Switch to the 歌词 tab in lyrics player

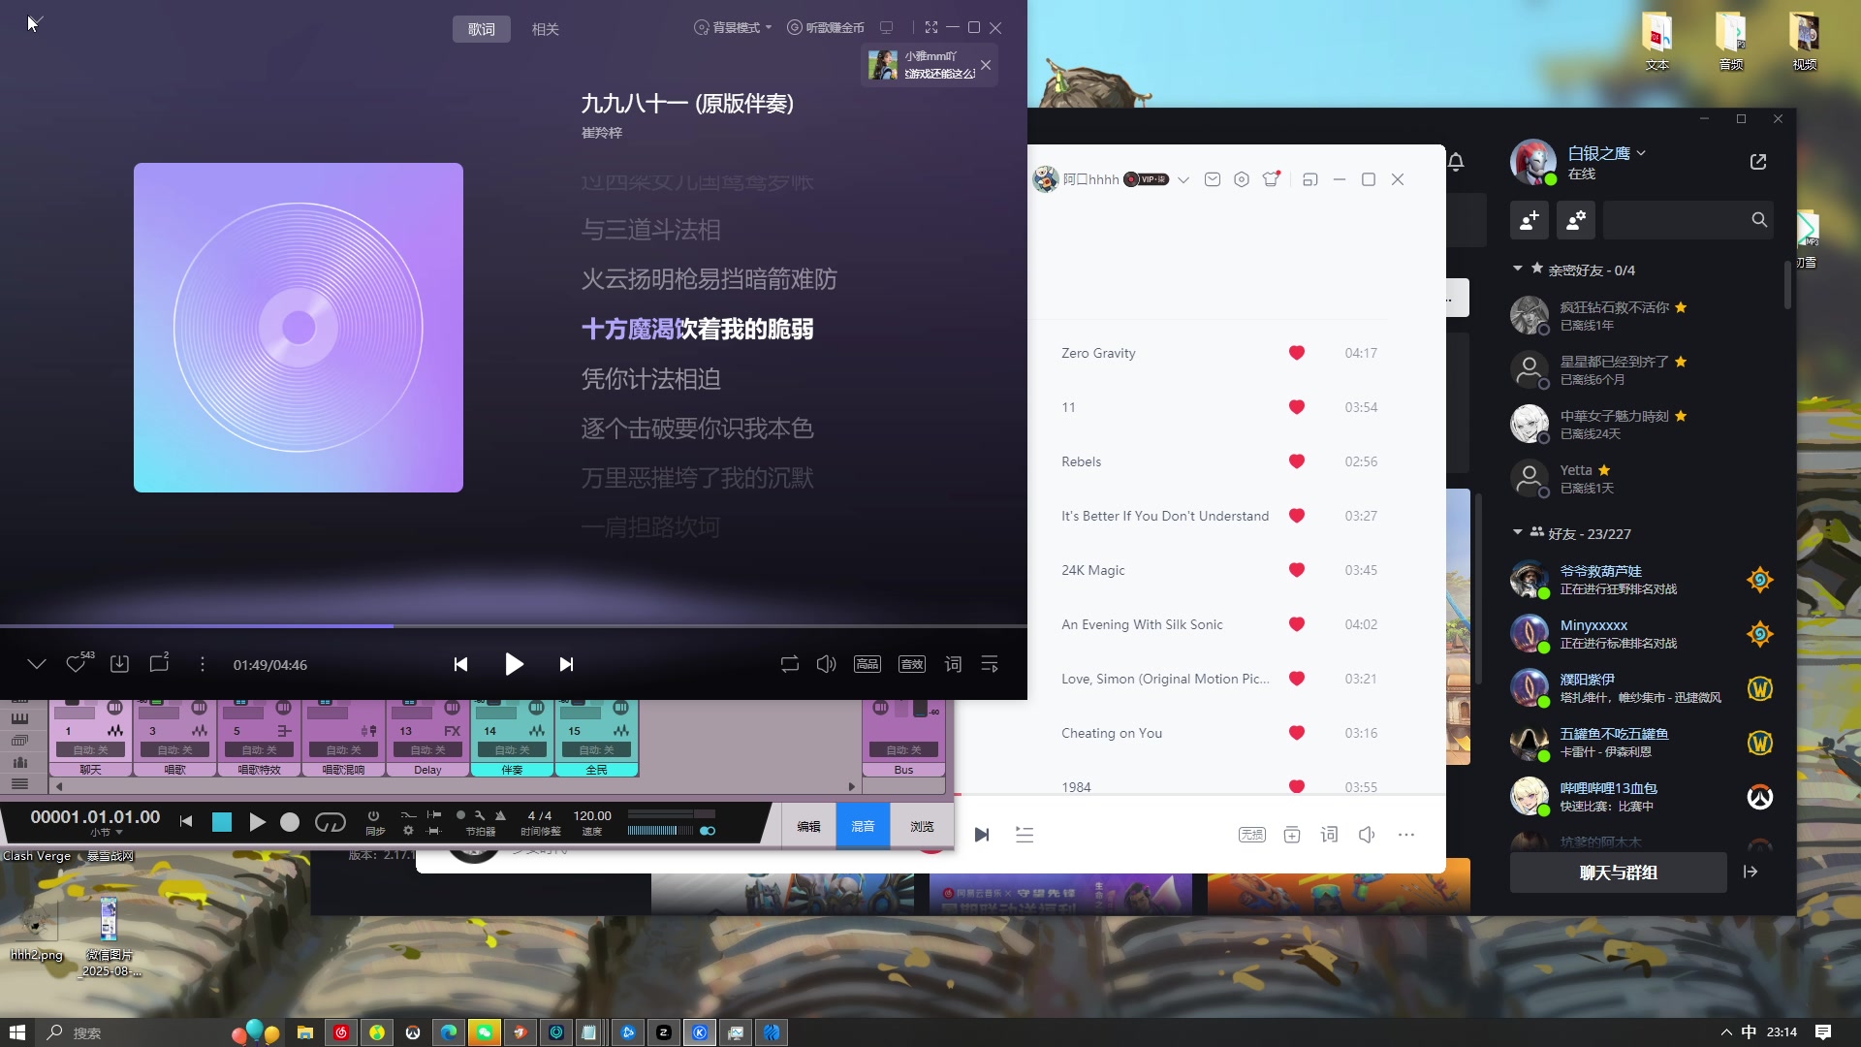[481, 29]
